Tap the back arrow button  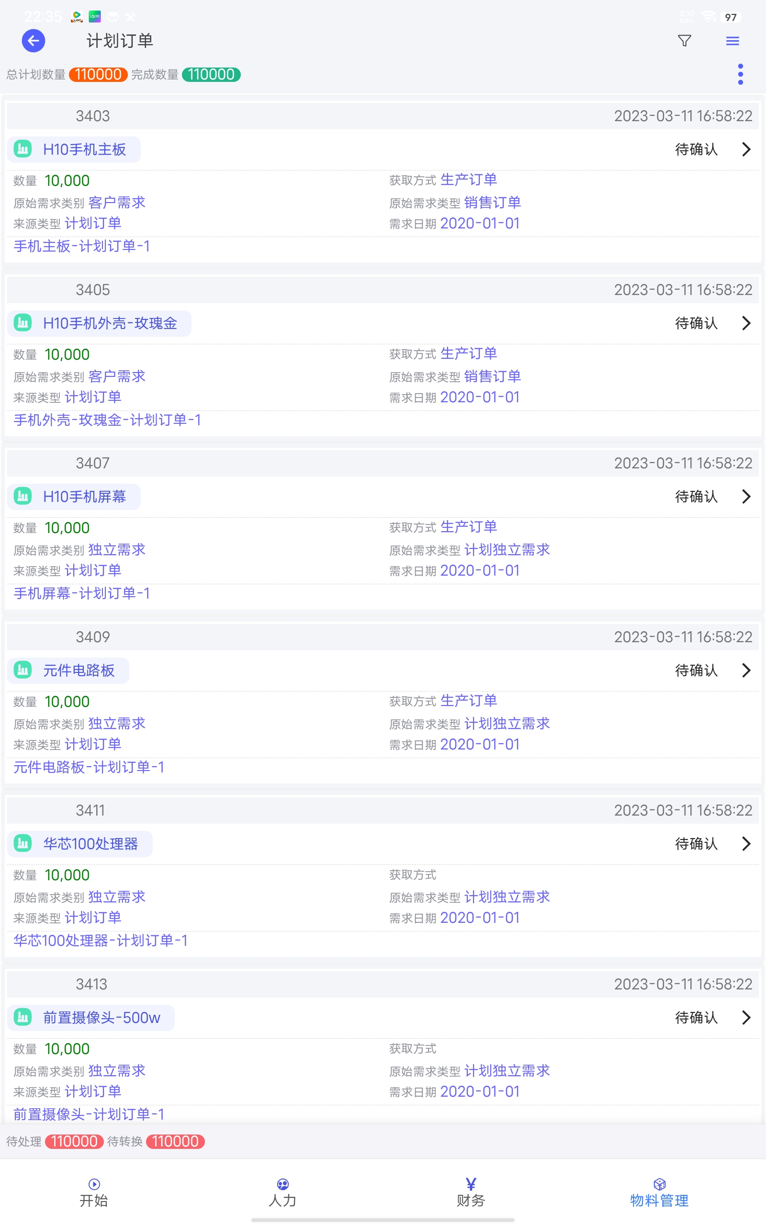click(34, 41)
